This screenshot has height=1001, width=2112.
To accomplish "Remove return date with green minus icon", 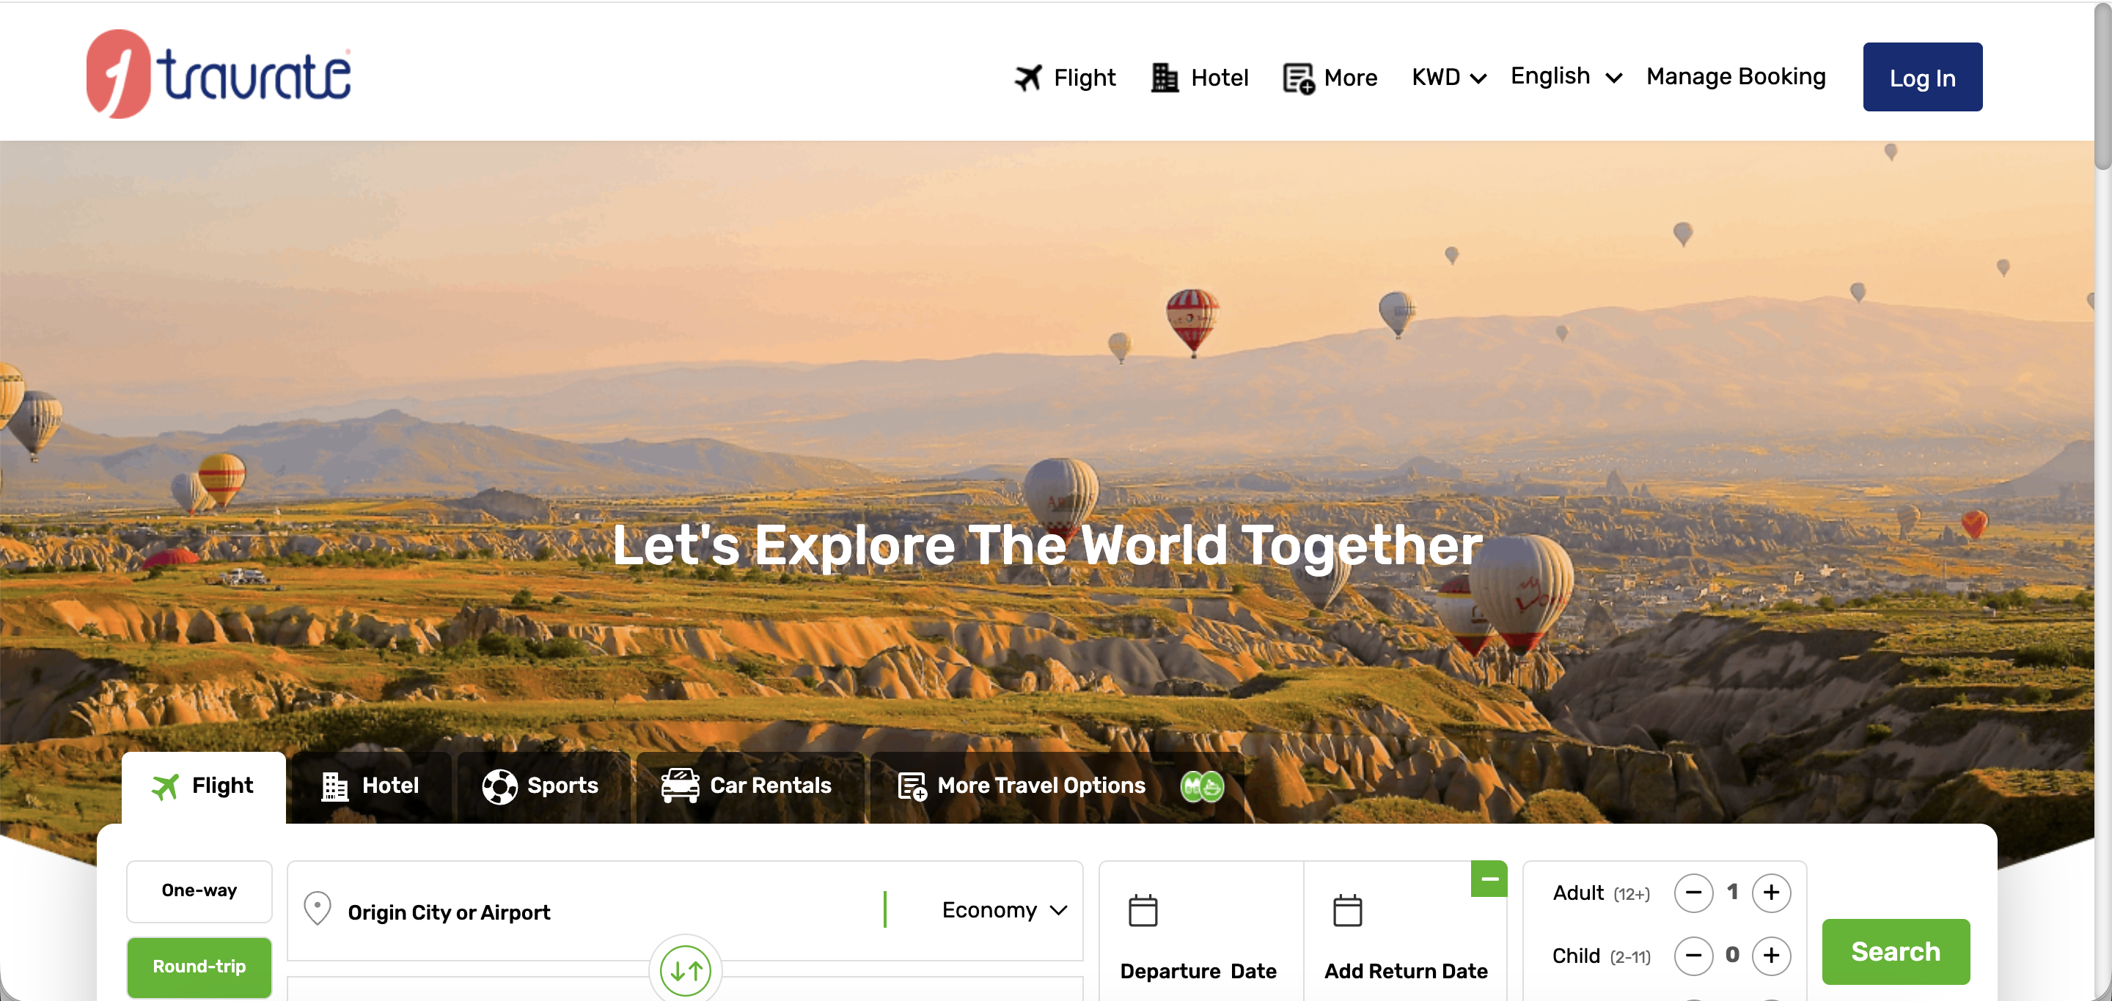I will [1488, 879].
